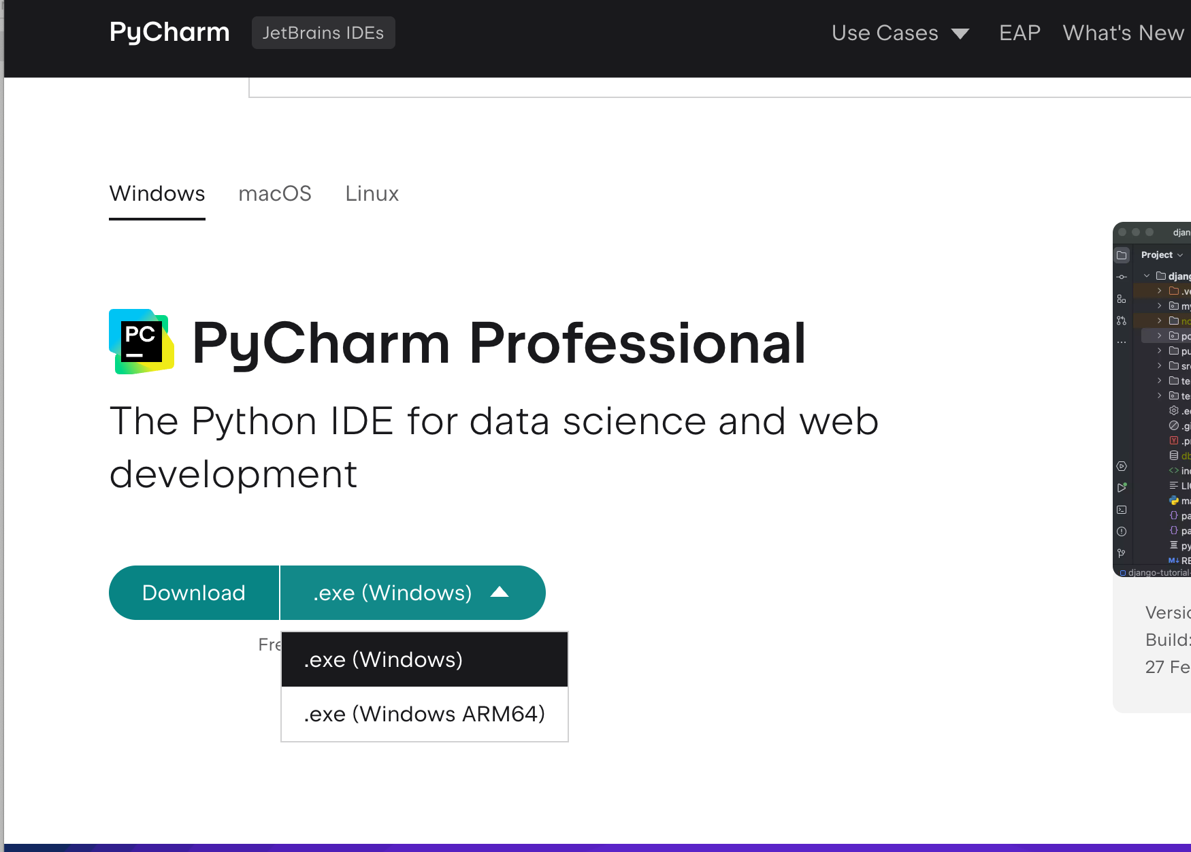
Task: Expand the 'po' package folder chevron
Action: pos(1160,335)
